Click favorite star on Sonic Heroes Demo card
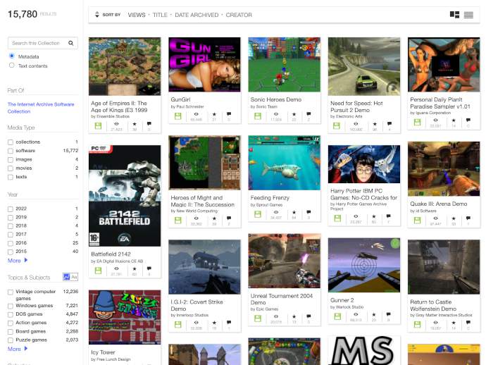 294,114
